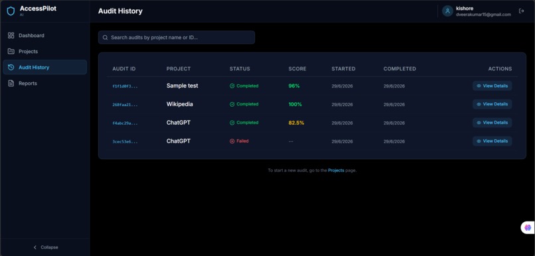
Task: Follow the Projects link below table
Action: click(336, 170)
